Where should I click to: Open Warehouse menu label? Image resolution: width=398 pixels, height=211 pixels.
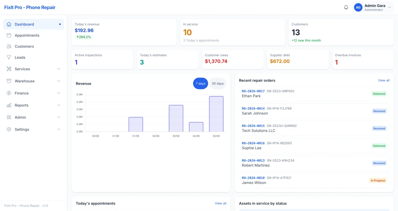pos(25,81)
